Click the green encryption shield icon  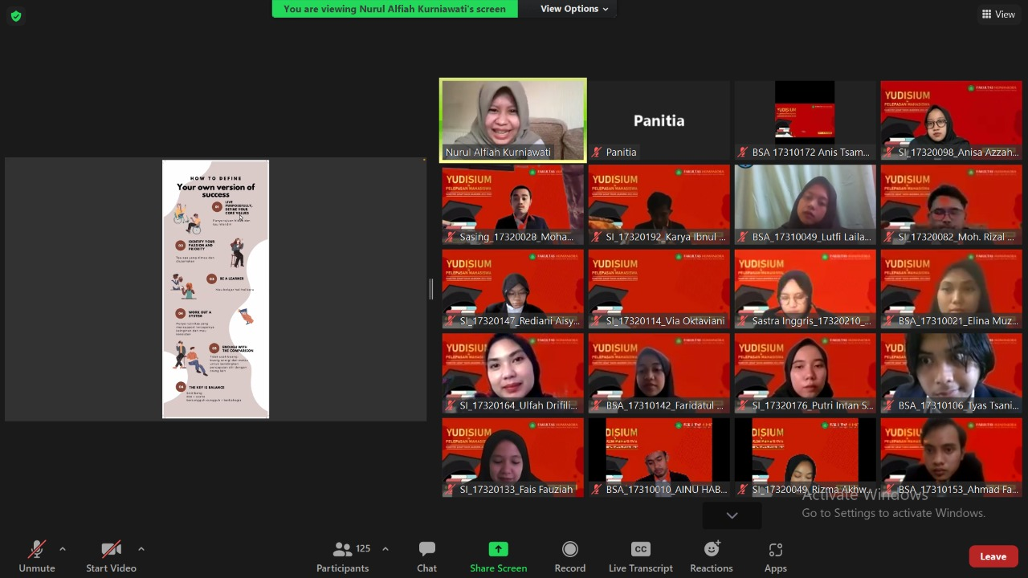(15, 16)
